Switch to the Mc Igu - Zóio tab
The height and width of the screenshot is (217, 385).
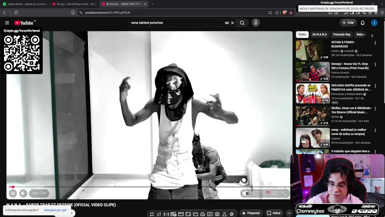pos(74,4)
